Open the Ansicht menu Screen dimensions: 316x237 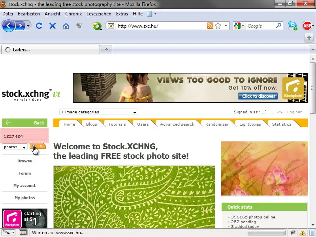[53, 14]
